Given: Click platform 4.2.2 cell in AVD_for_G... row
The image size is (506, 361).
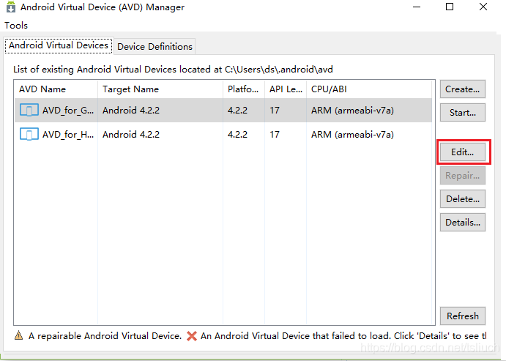Looking at the screenshot, I should [x=237, y=111].
